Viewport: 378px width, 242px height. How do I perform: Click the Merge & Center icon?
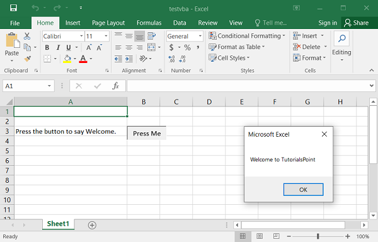(x=151, y=47)
